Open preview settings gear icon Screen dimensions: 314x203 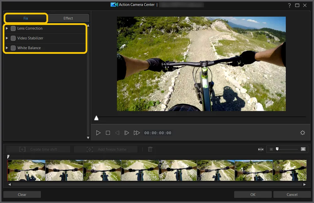(303, 133)
